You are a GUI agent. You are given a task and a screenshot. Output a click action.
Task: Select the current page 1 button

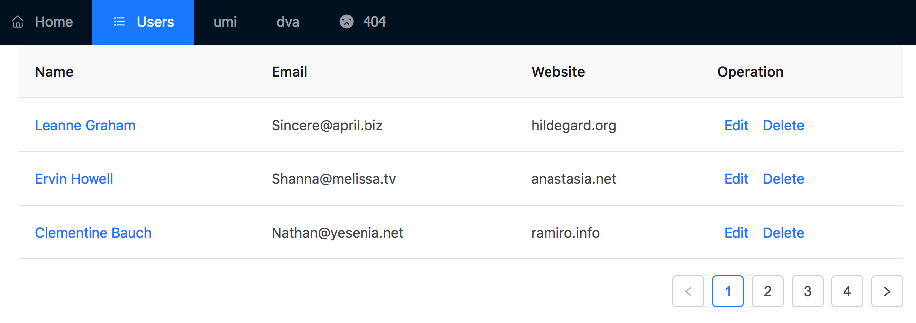pyautogui.click(x=728, y=291)
